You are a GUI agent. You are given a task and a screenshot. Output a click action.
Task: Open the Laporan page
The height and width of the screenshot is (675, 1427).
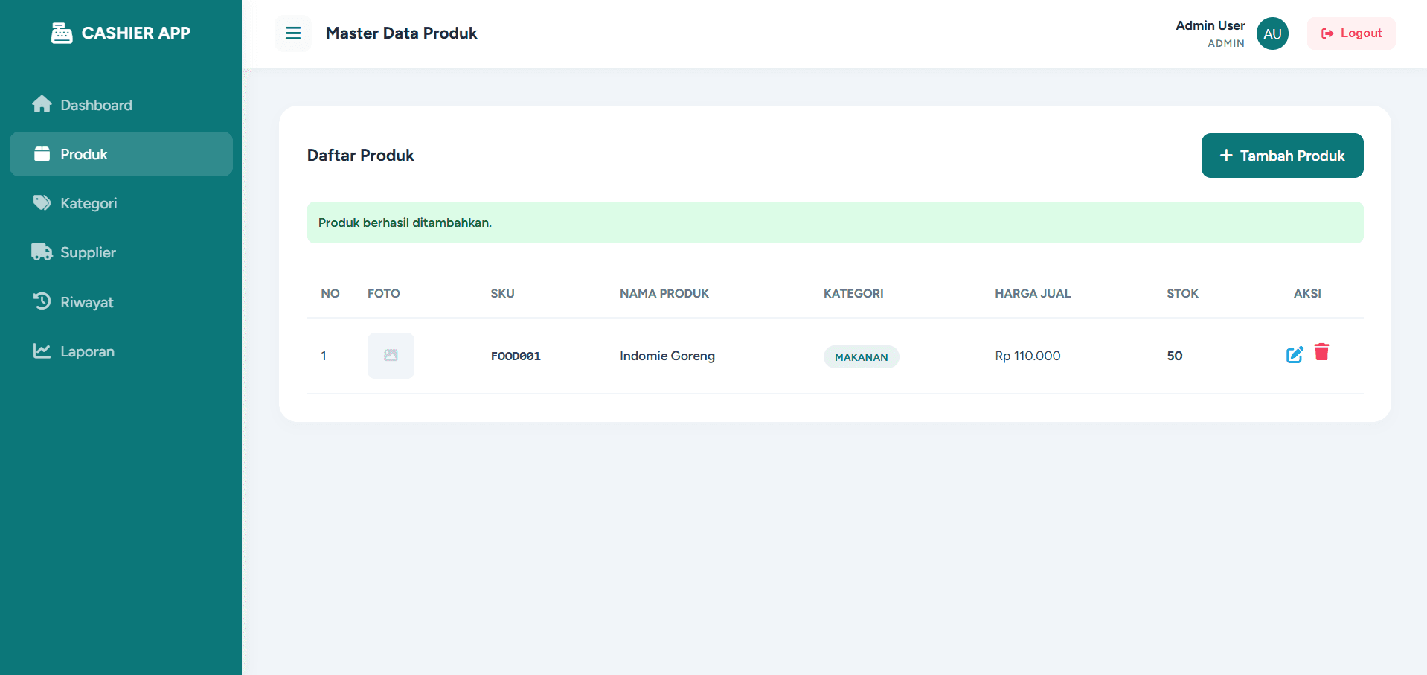tap(121, 351)
